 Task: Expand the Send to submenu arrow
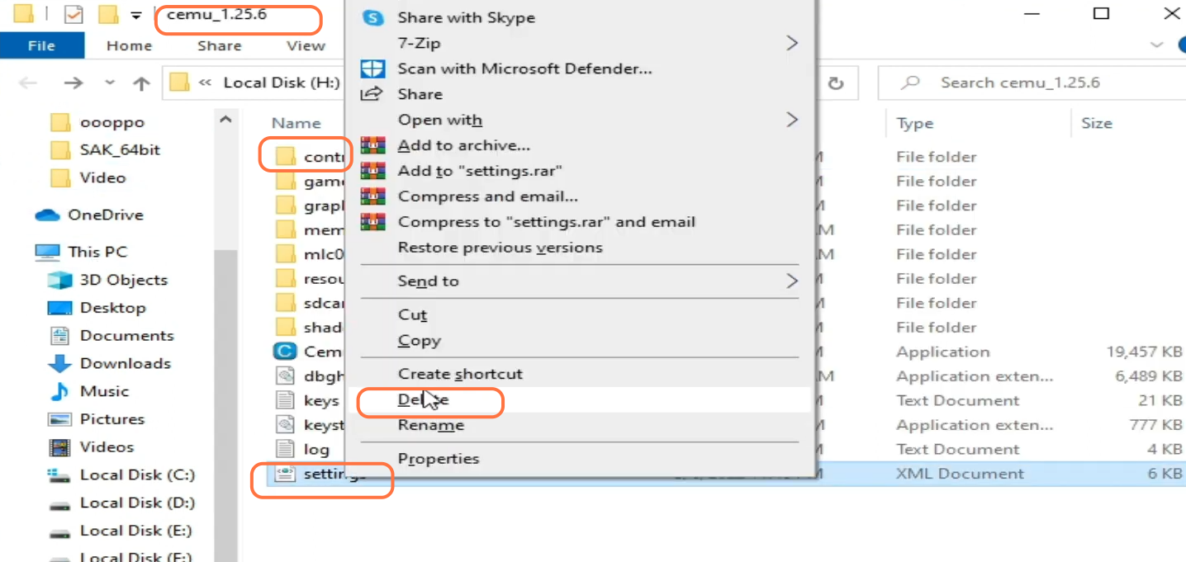click(792, 281)
